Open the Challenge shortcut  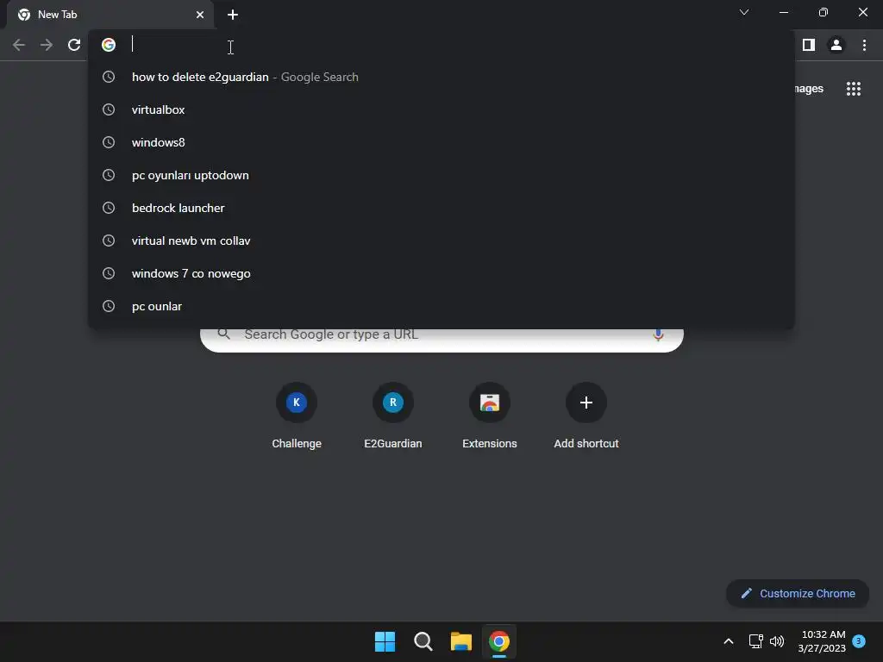(x=297, y=416)
